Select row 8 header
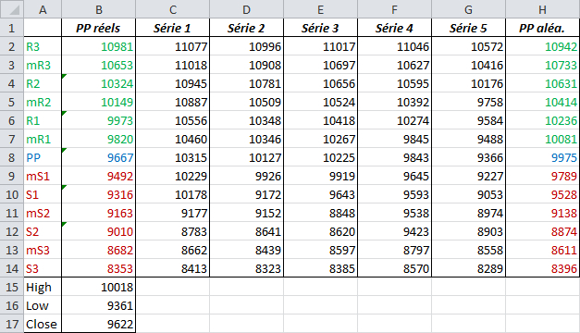This screenshot has width=580, height=333. click(12, 157)
